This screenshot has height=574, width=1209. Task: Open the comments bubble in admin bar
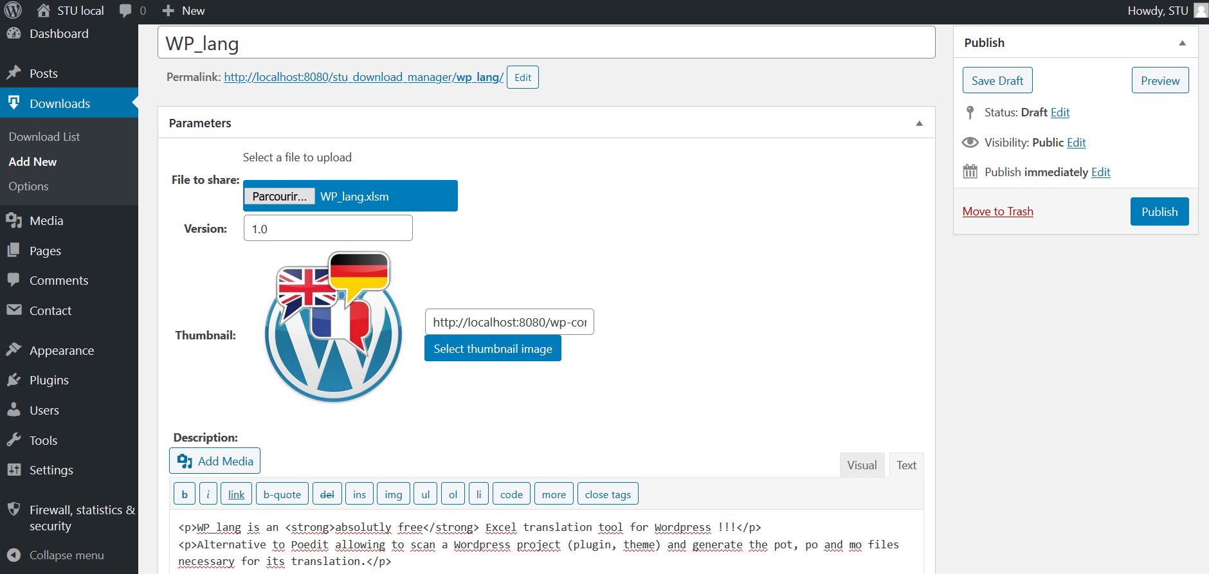125,11
